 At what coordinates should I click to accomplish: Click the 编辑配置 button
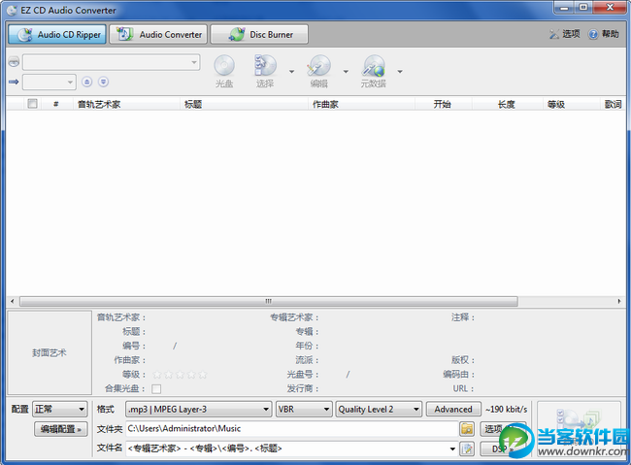point(61,429)
